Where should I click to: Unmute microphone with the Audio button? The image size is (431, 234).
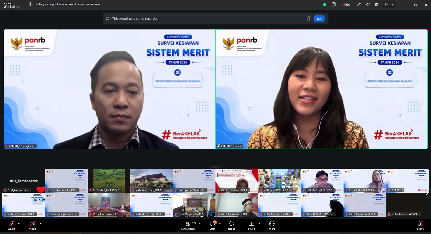click(x=12, y=225)
